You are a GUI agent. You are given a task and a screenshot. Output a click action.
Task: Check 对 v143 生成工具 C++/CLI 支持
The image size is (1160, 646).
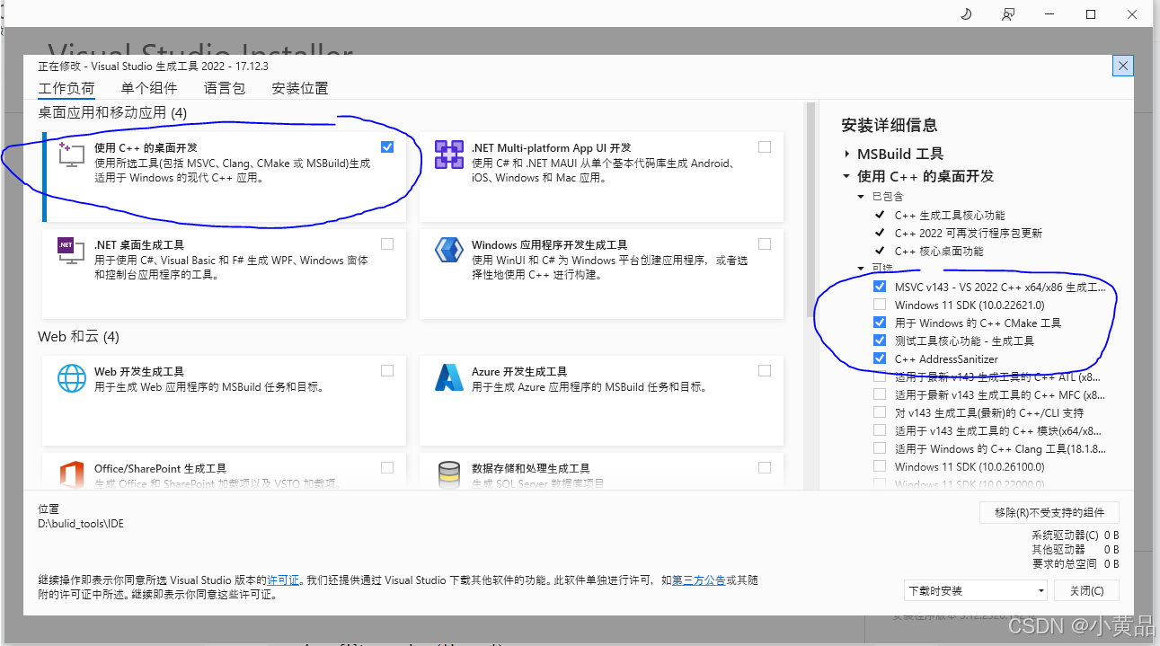pos(880,412)
